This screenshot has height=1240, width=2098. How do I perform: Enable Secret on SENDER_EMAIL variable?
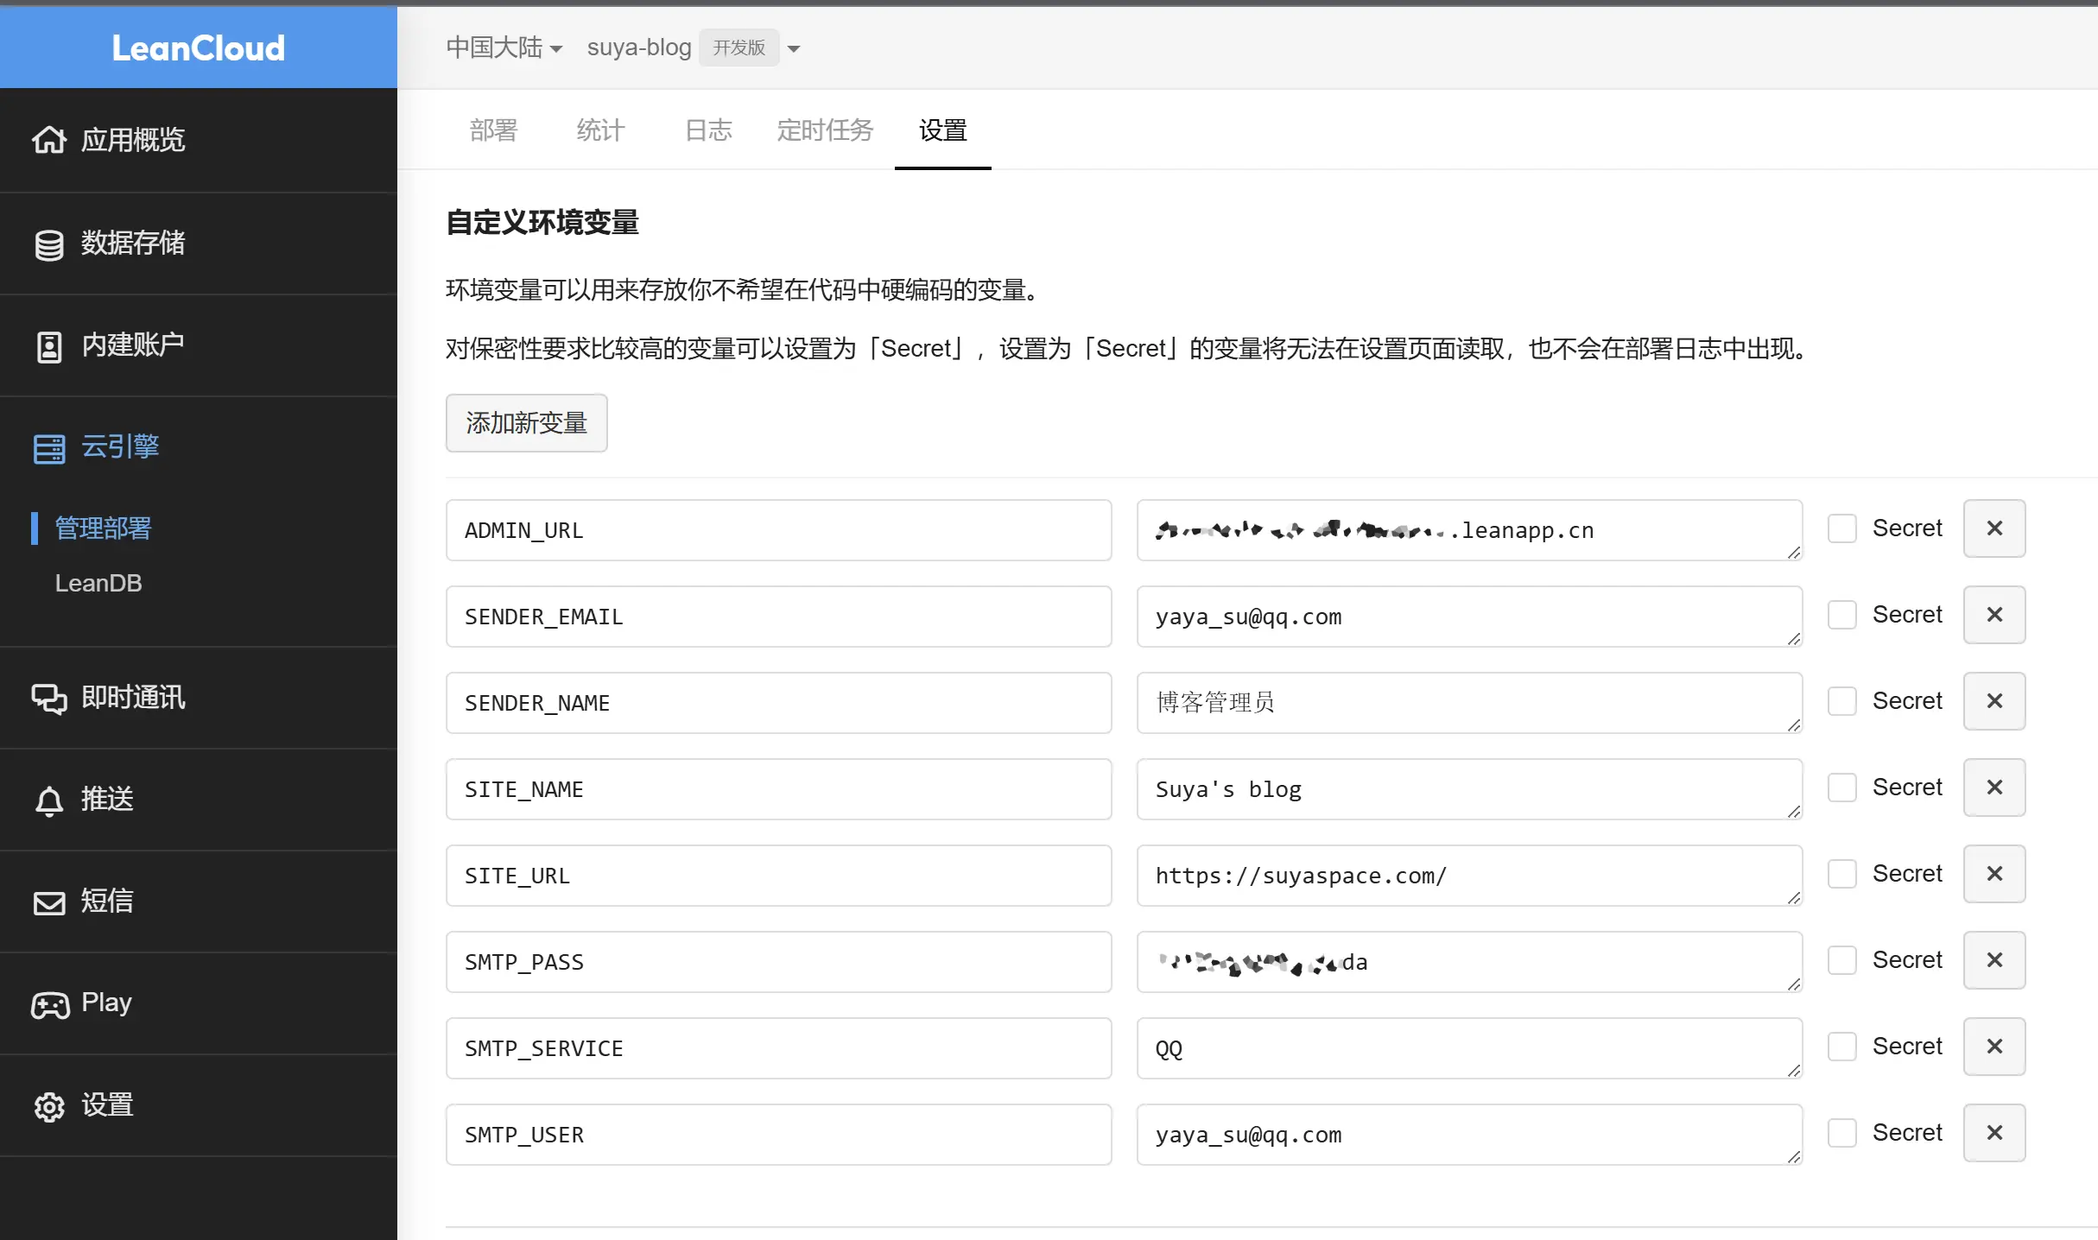(x=1841, y=614)
